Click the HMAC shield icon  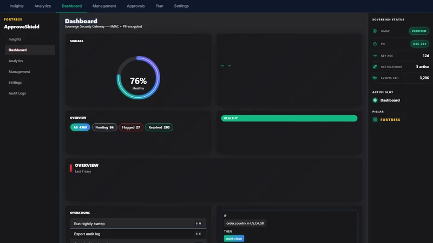pos(375,31)
